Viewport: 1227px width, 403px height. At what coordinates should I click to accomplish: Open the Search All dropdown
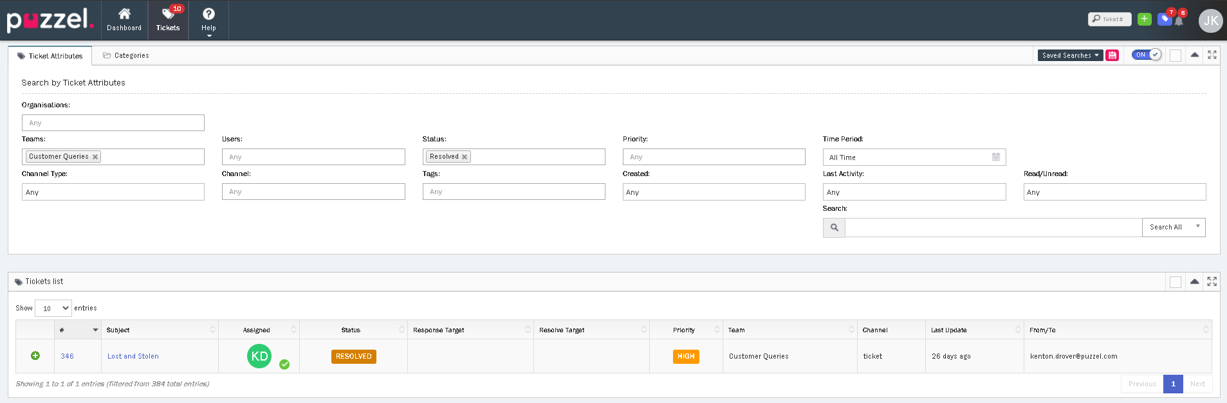pos(1174,227)
